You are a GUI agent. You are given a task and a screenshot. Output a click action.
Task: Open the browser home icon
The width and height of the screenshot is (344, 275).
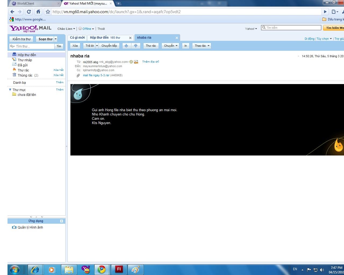pos(38,12)
